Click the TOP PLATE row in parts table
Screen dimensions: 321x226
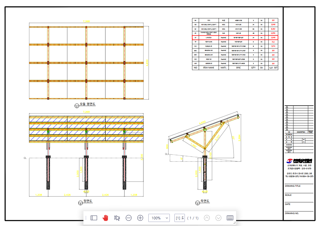pyautogui.click(x=209, y=42)
